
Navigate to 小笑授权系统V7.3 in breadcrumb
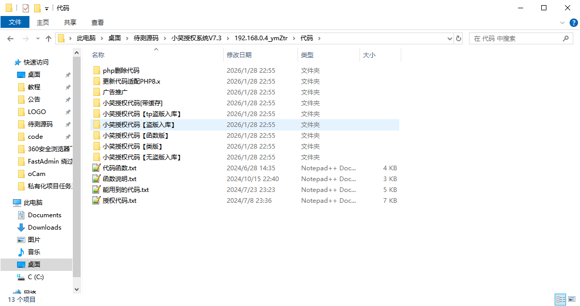196,38
